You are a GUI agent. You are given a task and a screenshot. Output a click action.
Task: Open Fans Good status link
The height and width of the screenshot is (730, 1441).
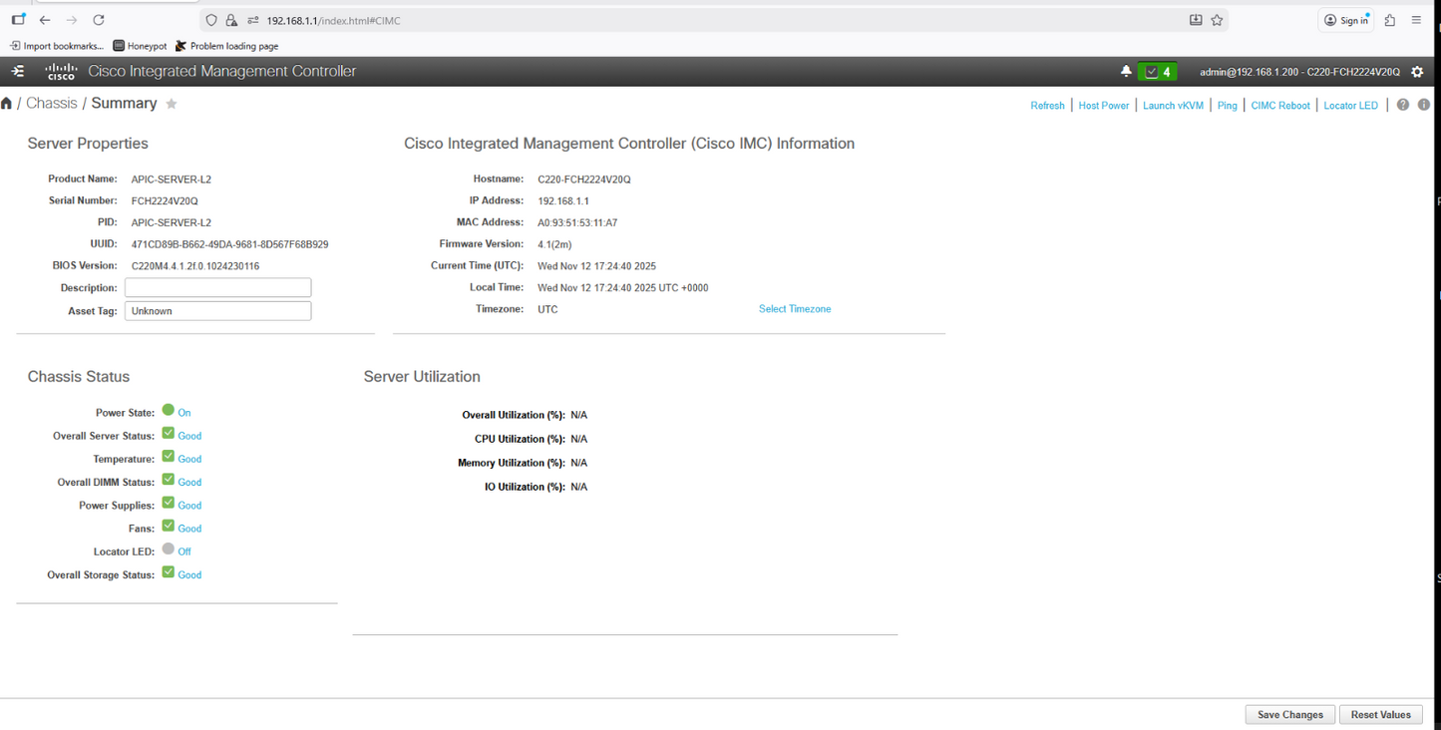(189, 529)
